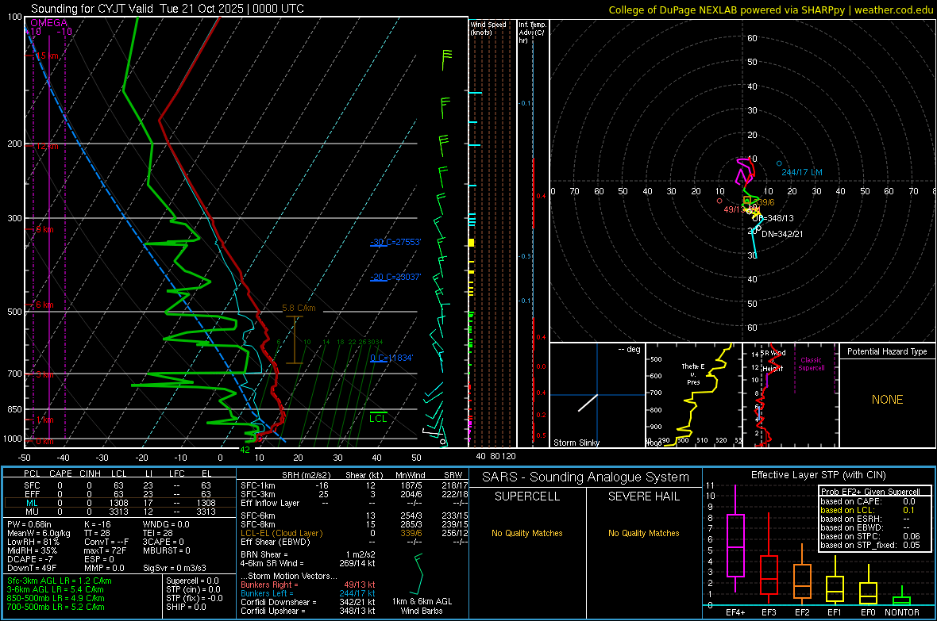Image resolution: width=937 pixels, height=621 pixels.
Task: Click the Storm Slinky caption
Action: point(576,443)
